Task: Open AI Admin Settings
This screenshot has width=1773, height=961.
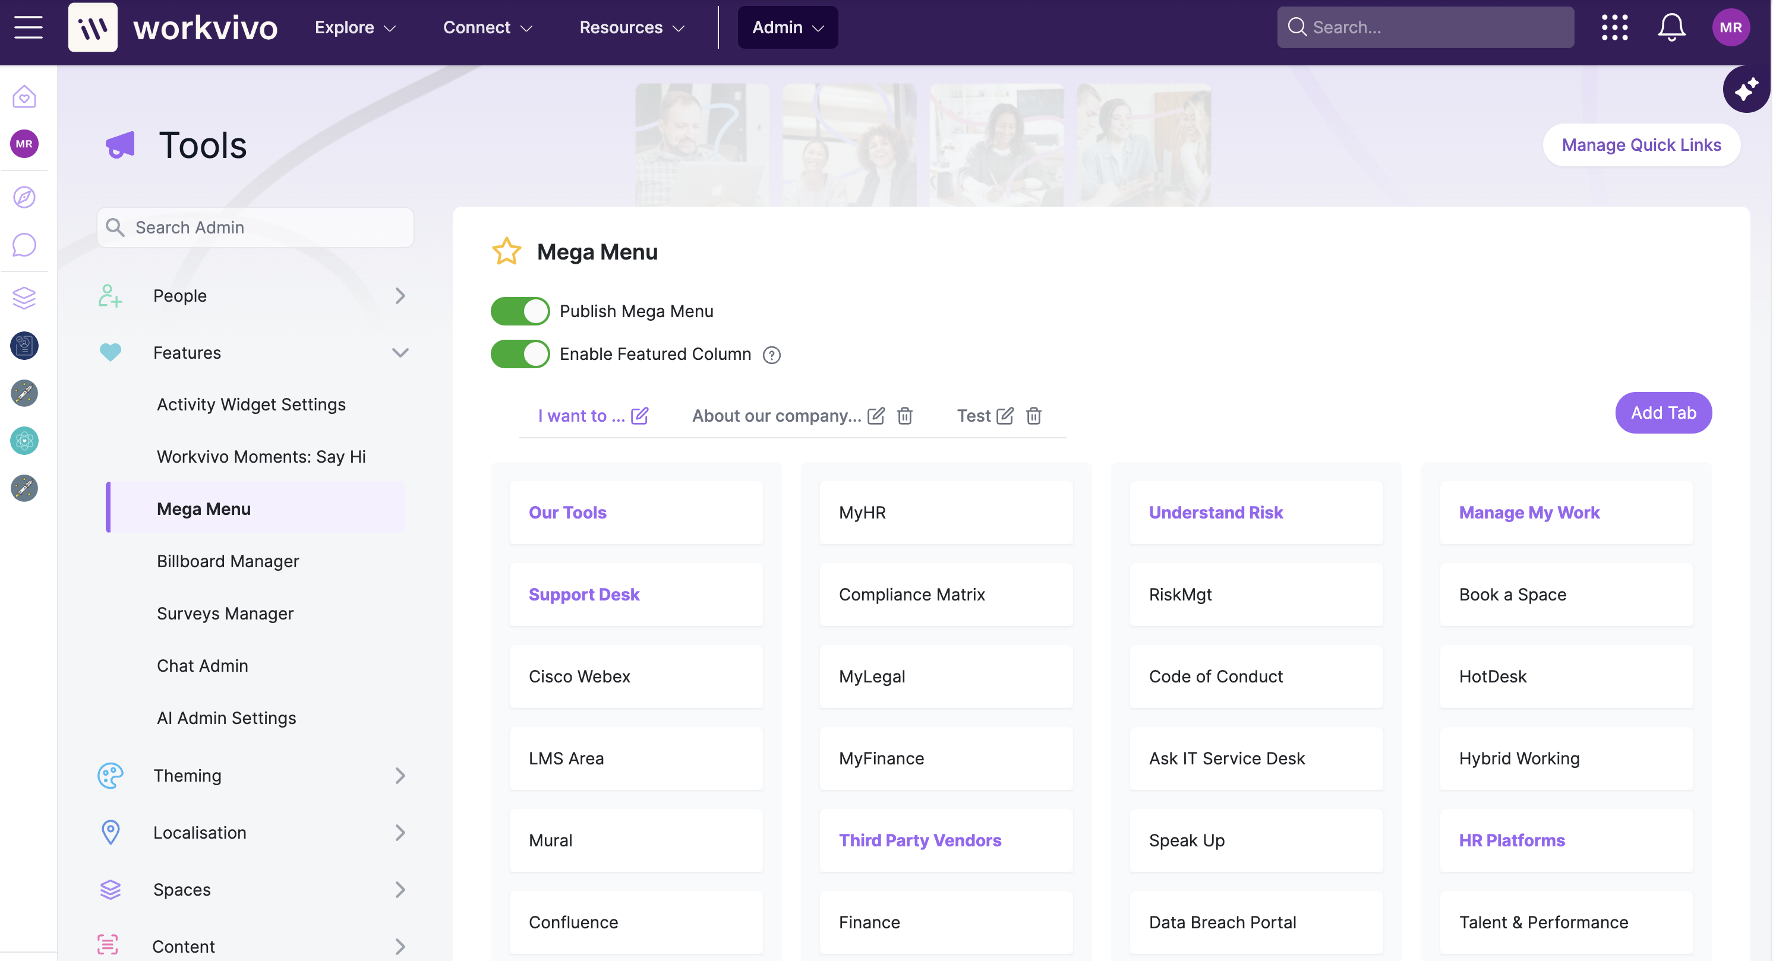Action: coord(226,718)
